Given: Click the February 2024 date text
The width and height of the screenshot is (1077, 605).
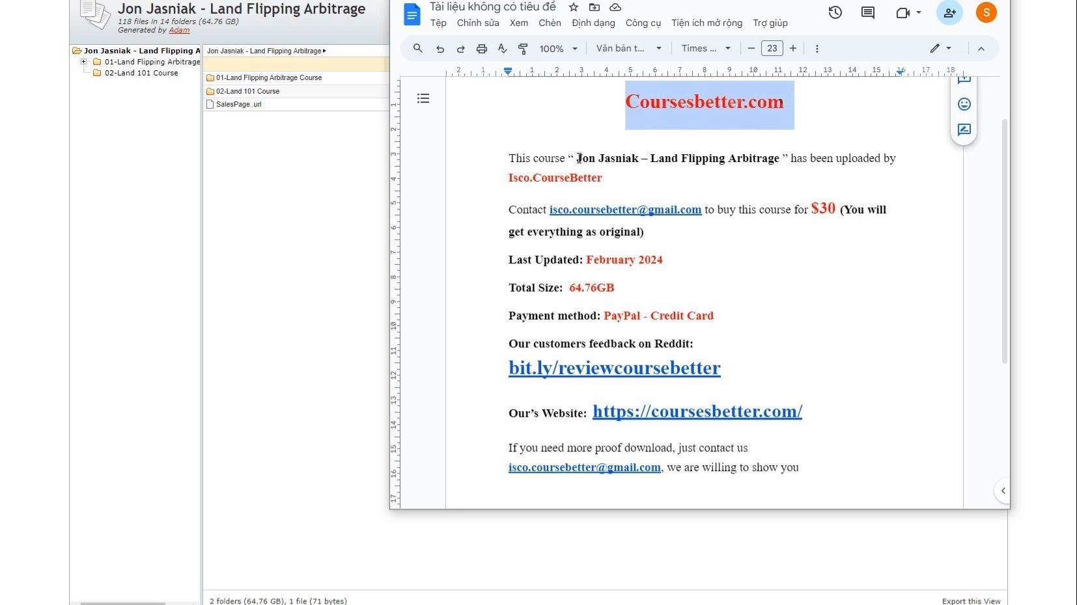Looking at the screenshot, I should 624,260.
